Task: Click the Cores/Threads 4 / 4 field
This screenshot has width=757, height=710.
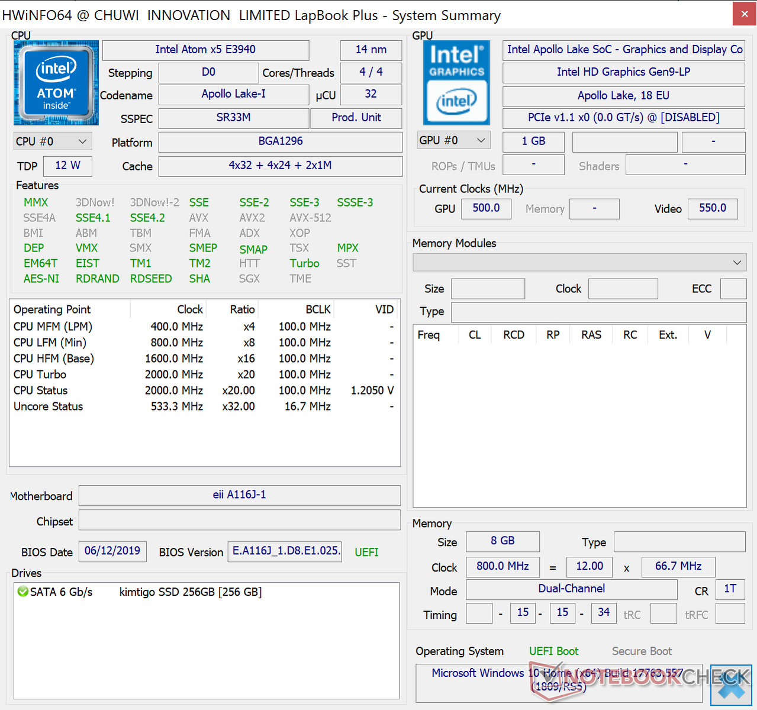Action: pyautogui.click(x=371, y=72)
